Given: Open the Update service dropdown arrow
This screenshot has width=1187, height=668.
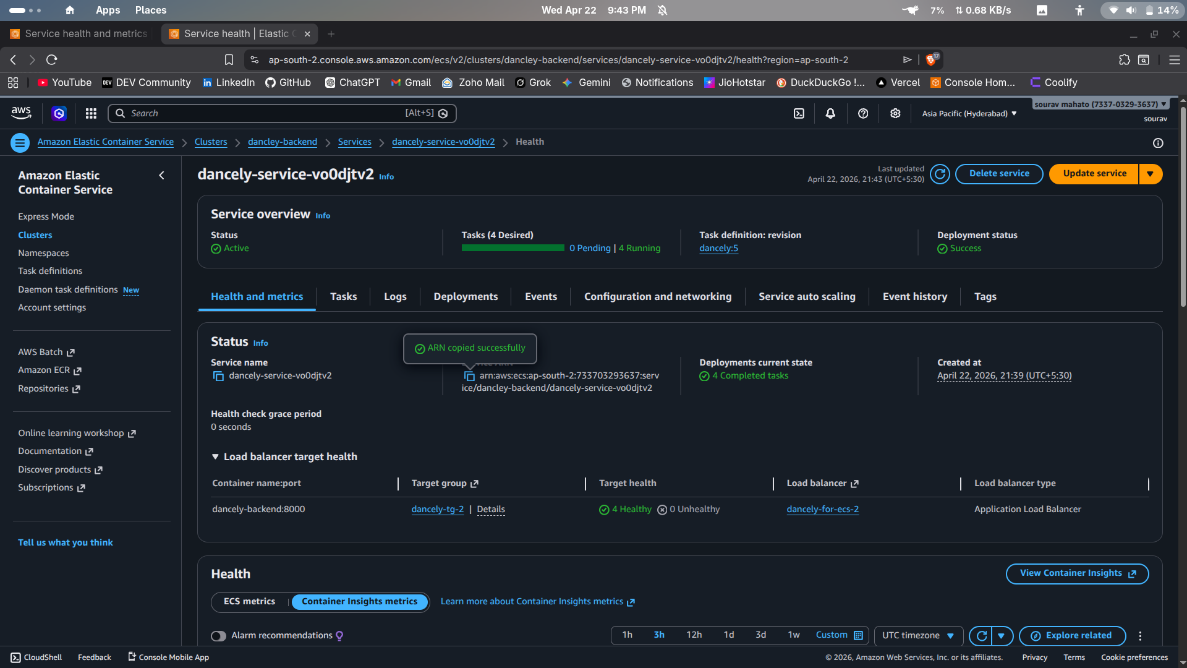Looking at the screenshot, I should tap(1150, 174).
